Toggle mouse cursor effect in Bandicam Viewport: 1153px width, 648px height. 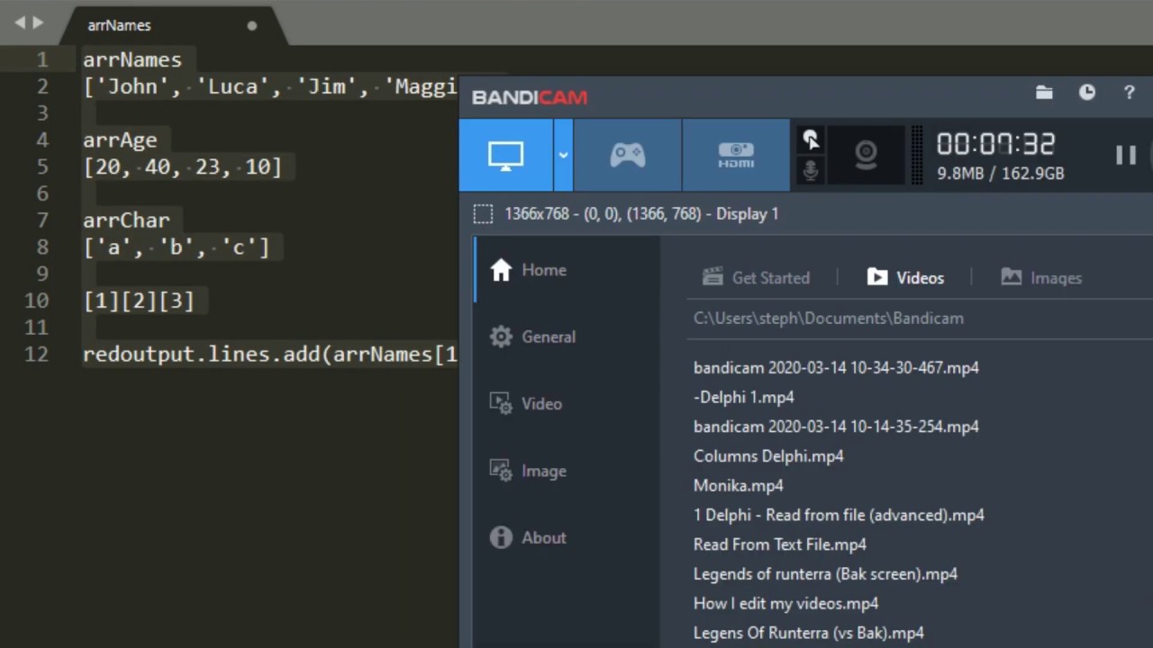(811, 139)
